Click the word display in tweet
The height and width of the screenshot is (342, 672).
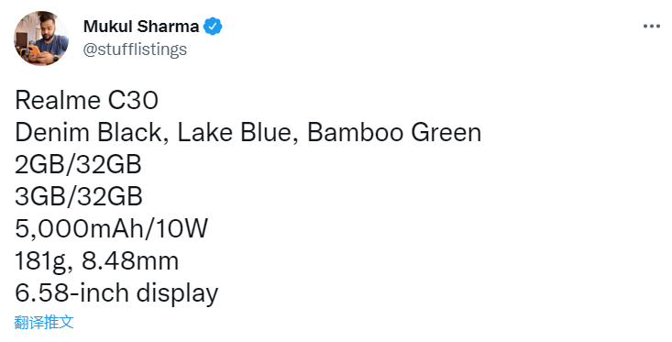click(x=177, y=294)
